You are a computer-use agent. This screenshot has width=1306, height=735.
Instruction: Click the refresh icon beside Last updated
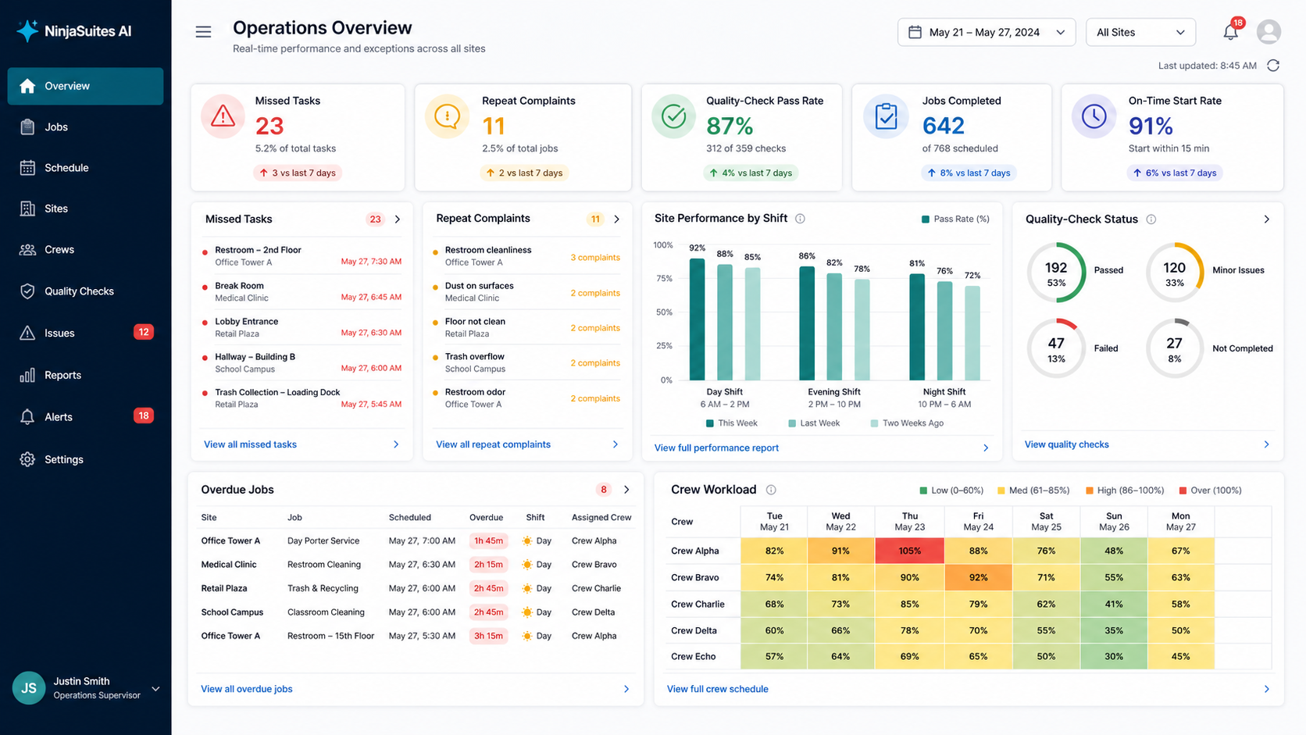click(1273, 66)
